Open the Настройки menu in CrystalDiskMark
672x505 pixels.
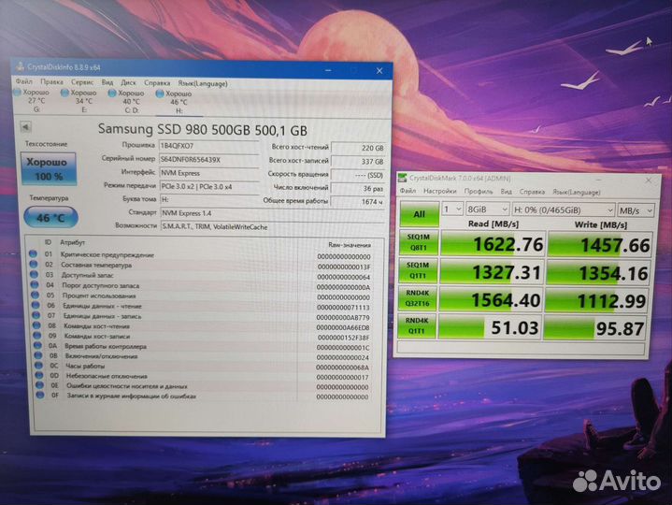[x=439, y=191]
